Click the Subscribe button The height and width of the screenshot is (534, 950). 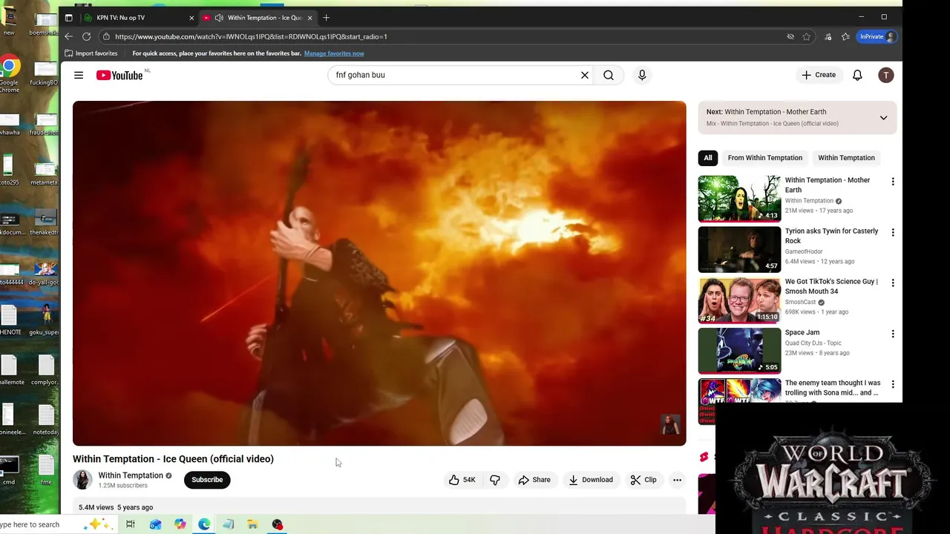tap(207, 480)
